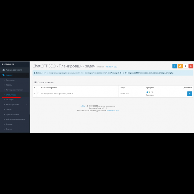Tick the checkbox for project id 5

click(x=38, y=94)
